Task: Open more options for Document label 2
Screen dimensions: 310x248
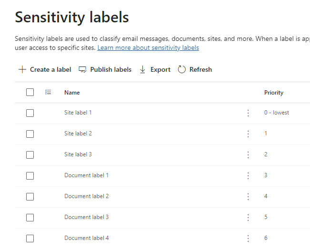Action: tap(248, 197)
